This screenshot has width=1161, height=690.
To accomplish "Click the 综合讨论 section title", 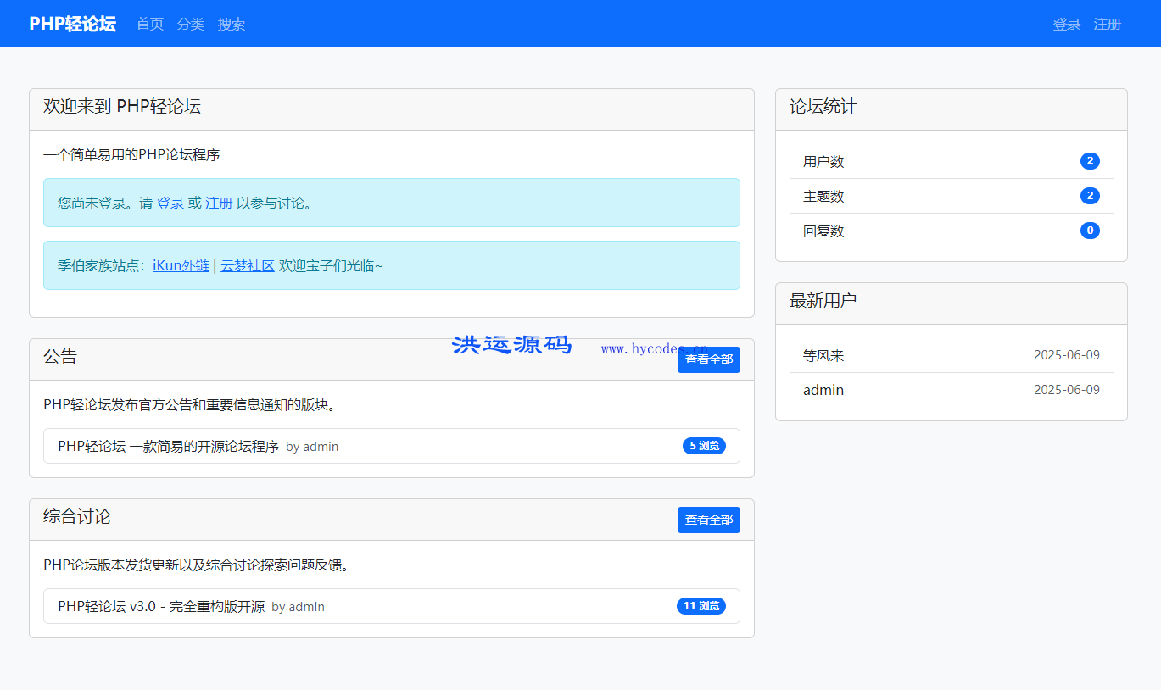I will pyautogui.click(x=77, y=516).
